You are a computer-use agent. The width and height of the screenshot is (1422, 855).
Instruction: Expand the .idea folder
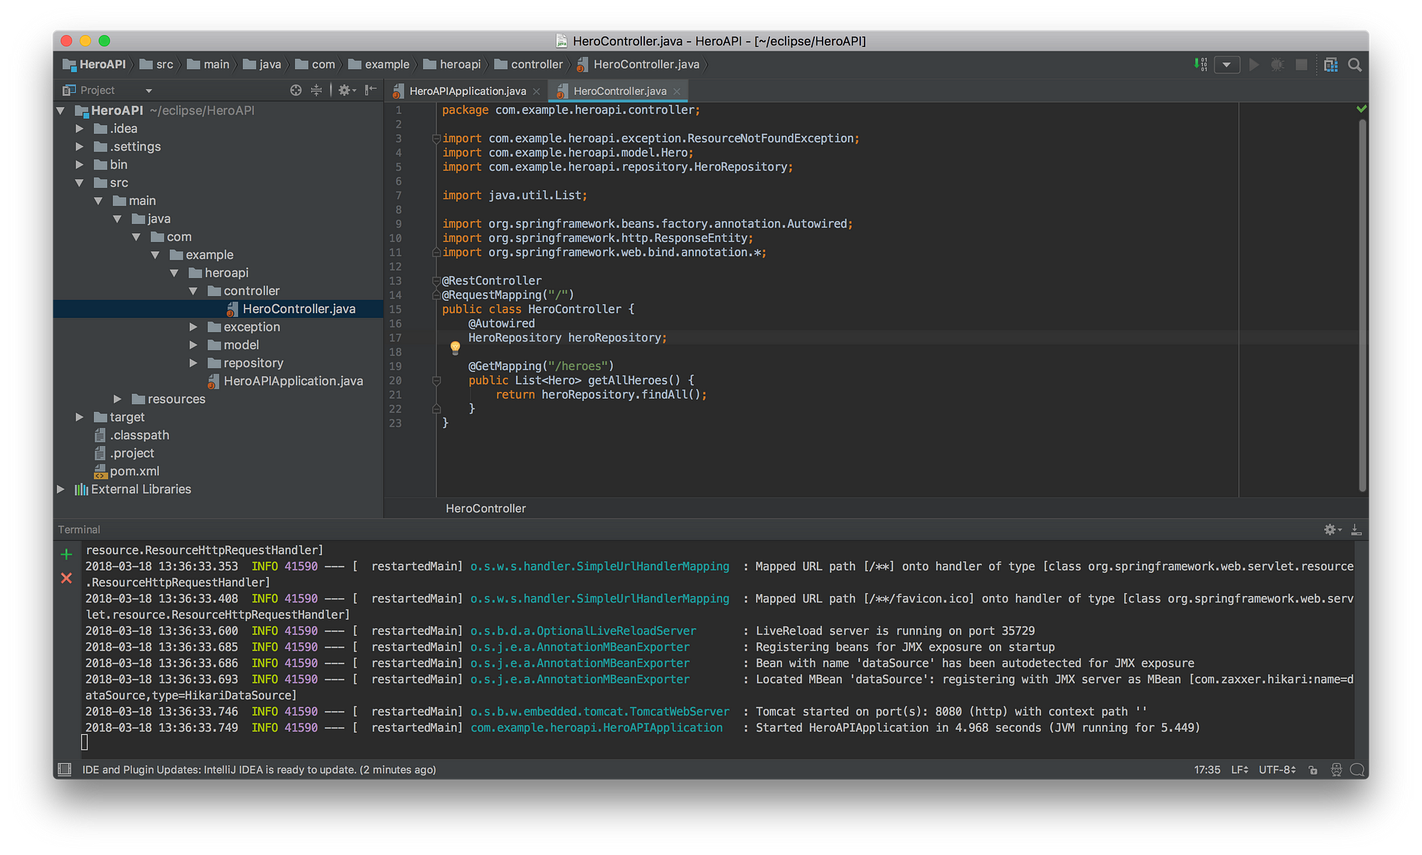80,129
